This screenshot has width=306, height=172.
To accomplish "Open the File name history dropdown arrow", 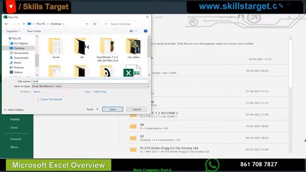I will click(148, 81).
